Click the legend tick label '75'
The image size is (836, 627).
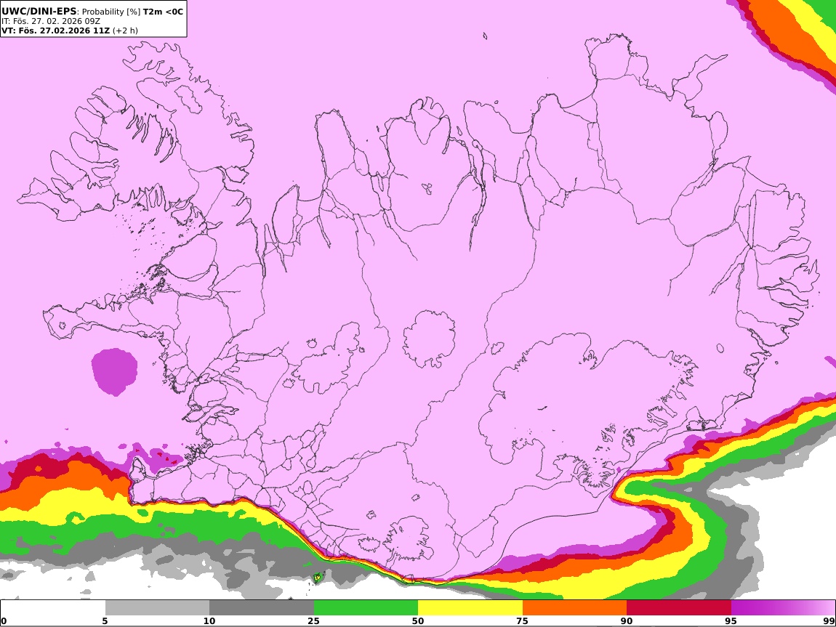(523, 620)
